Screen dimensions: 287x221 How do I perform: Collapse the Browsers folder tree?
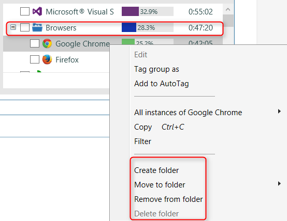13,27
